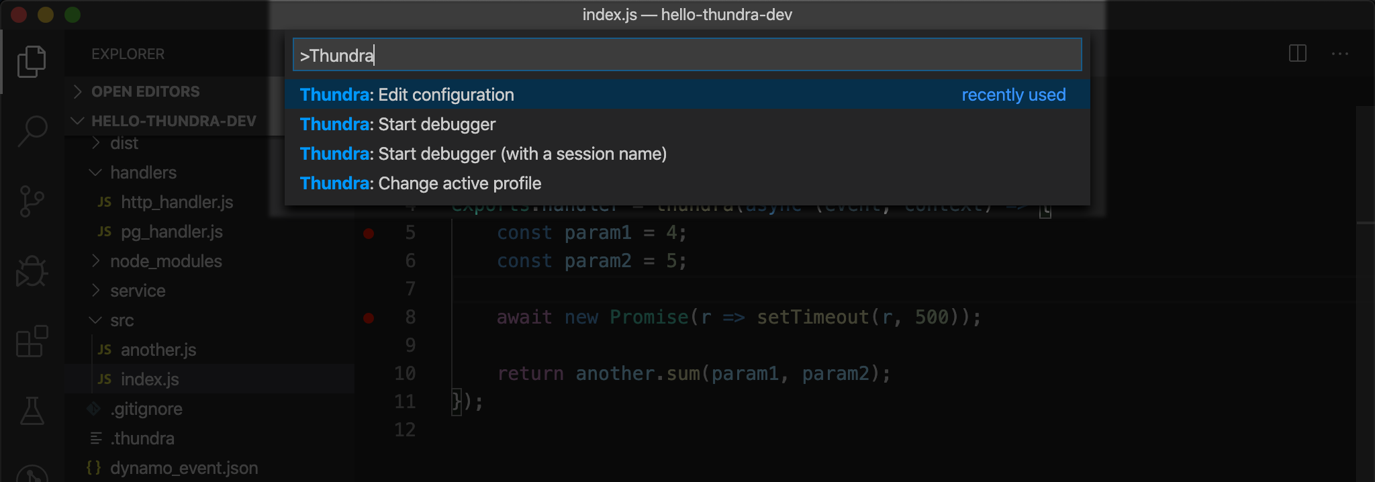The width and height of the screenshot is (1375, 482).
Task: Open pg_handler.js in the file tree
Action: [171, 232]
